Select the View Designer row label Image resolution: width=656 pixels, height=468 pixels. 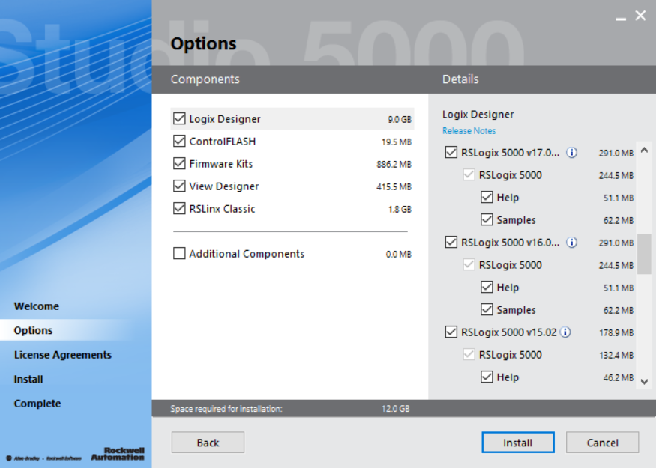tap(224, 186)
